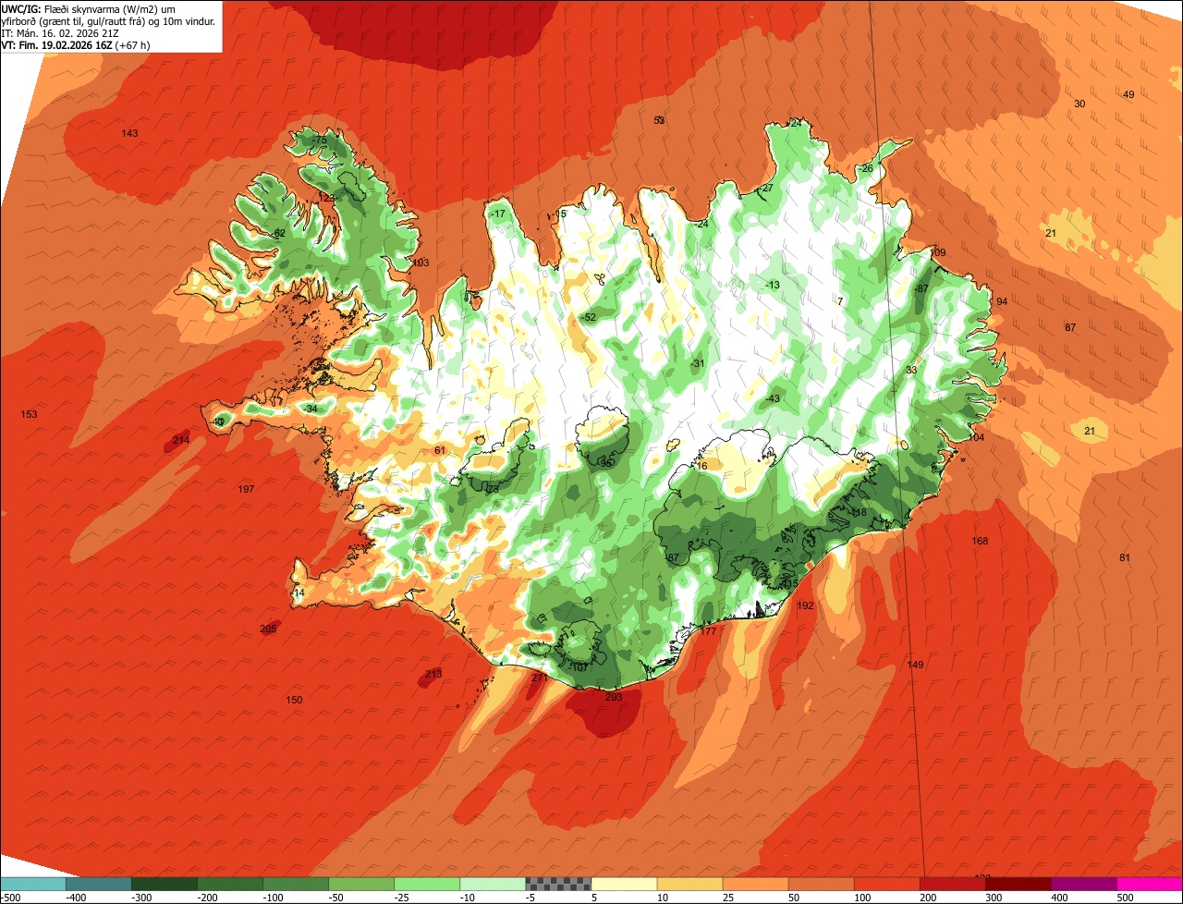
Task: Click the map value '271' near the south coast
Action: (540, 678)
